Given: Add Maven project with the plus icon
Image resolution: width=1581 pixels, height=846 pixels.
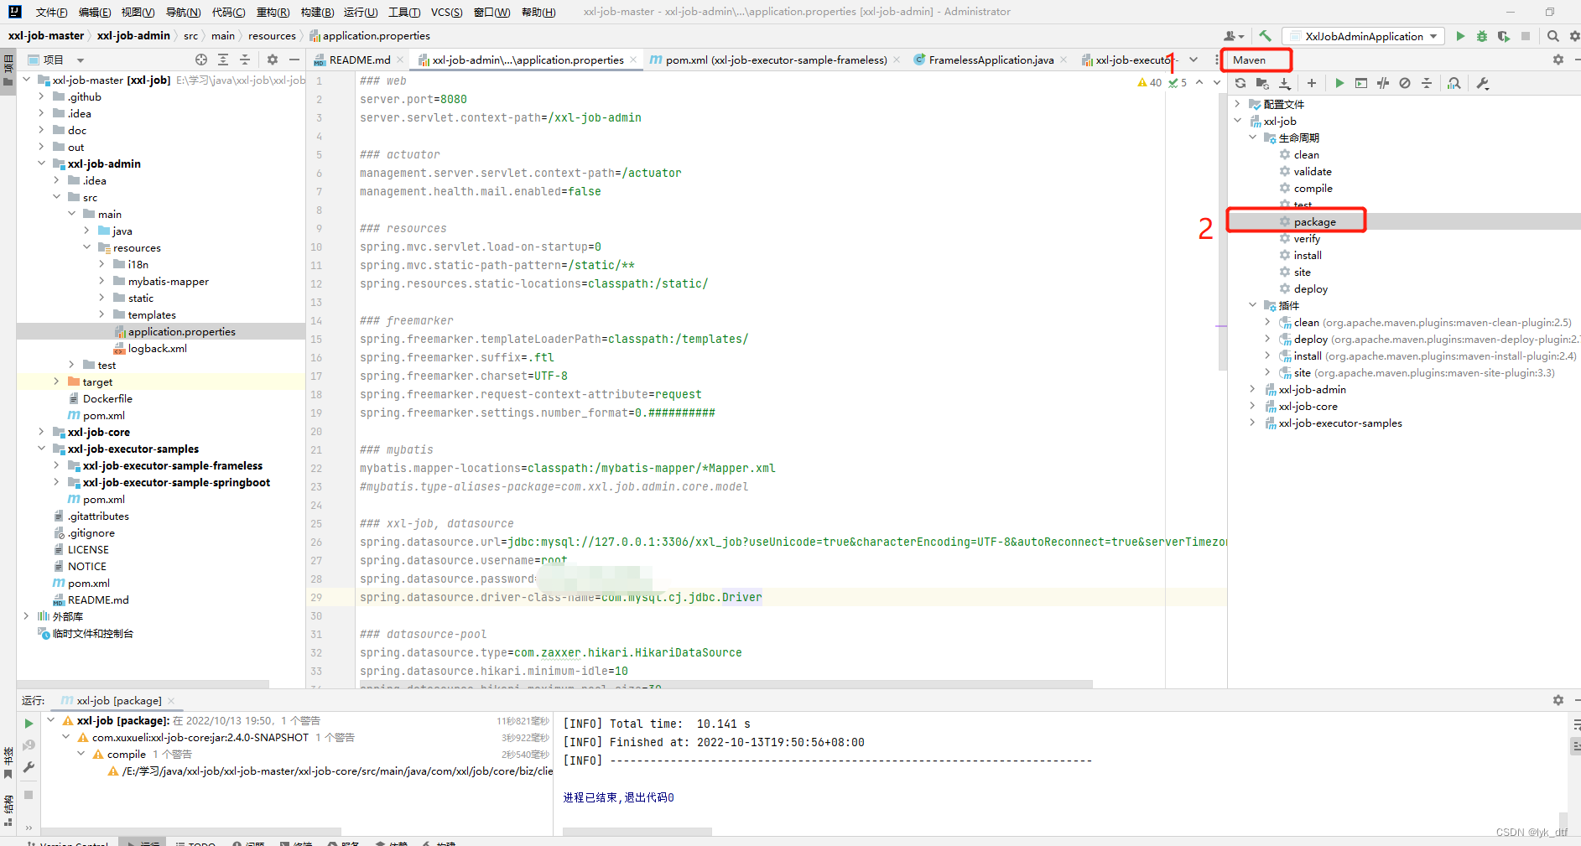Looking at the screenshot, I should click(1312, 83).
